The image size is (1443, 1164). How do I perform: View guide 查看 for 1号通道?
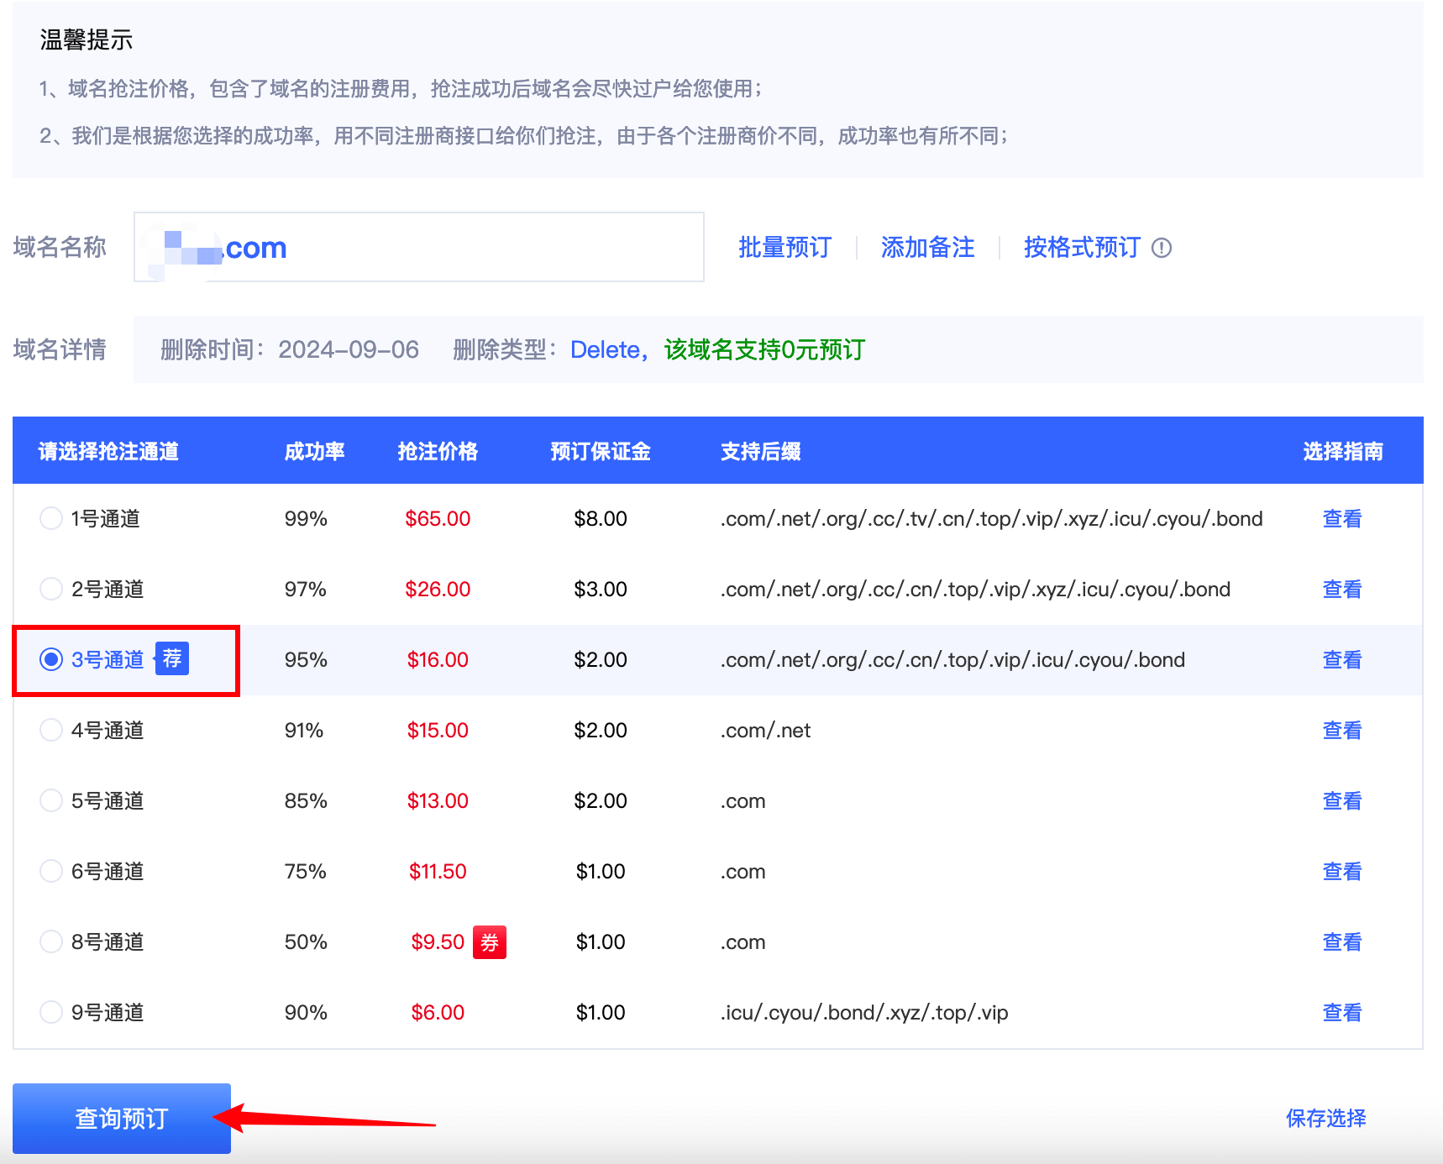click(1341, 519)
